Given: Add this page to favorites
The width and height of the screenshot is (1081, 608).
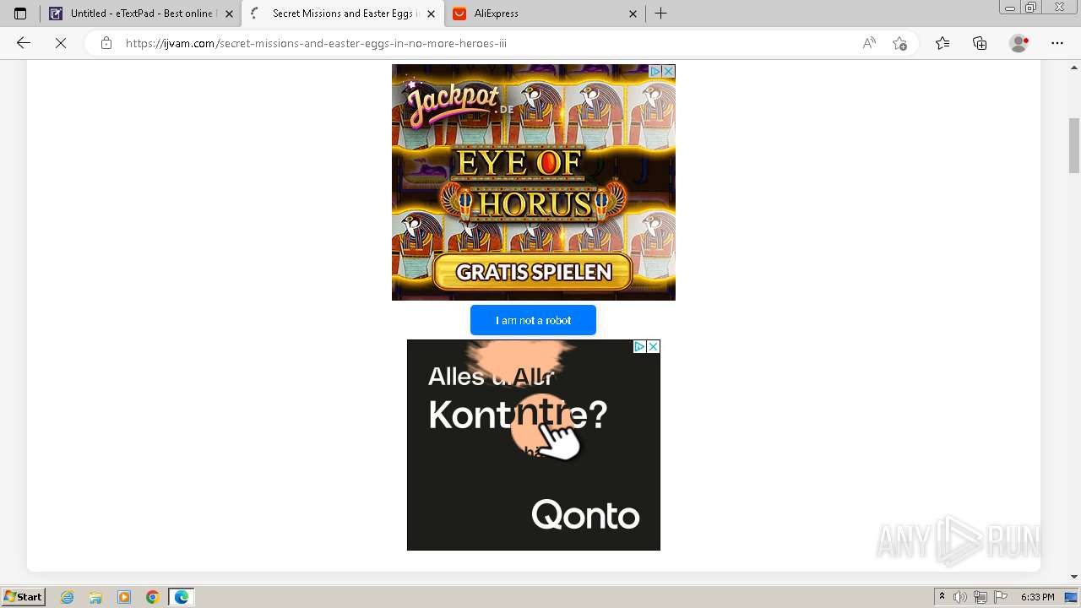Looking at the screenshot, I should click(899, 43).
